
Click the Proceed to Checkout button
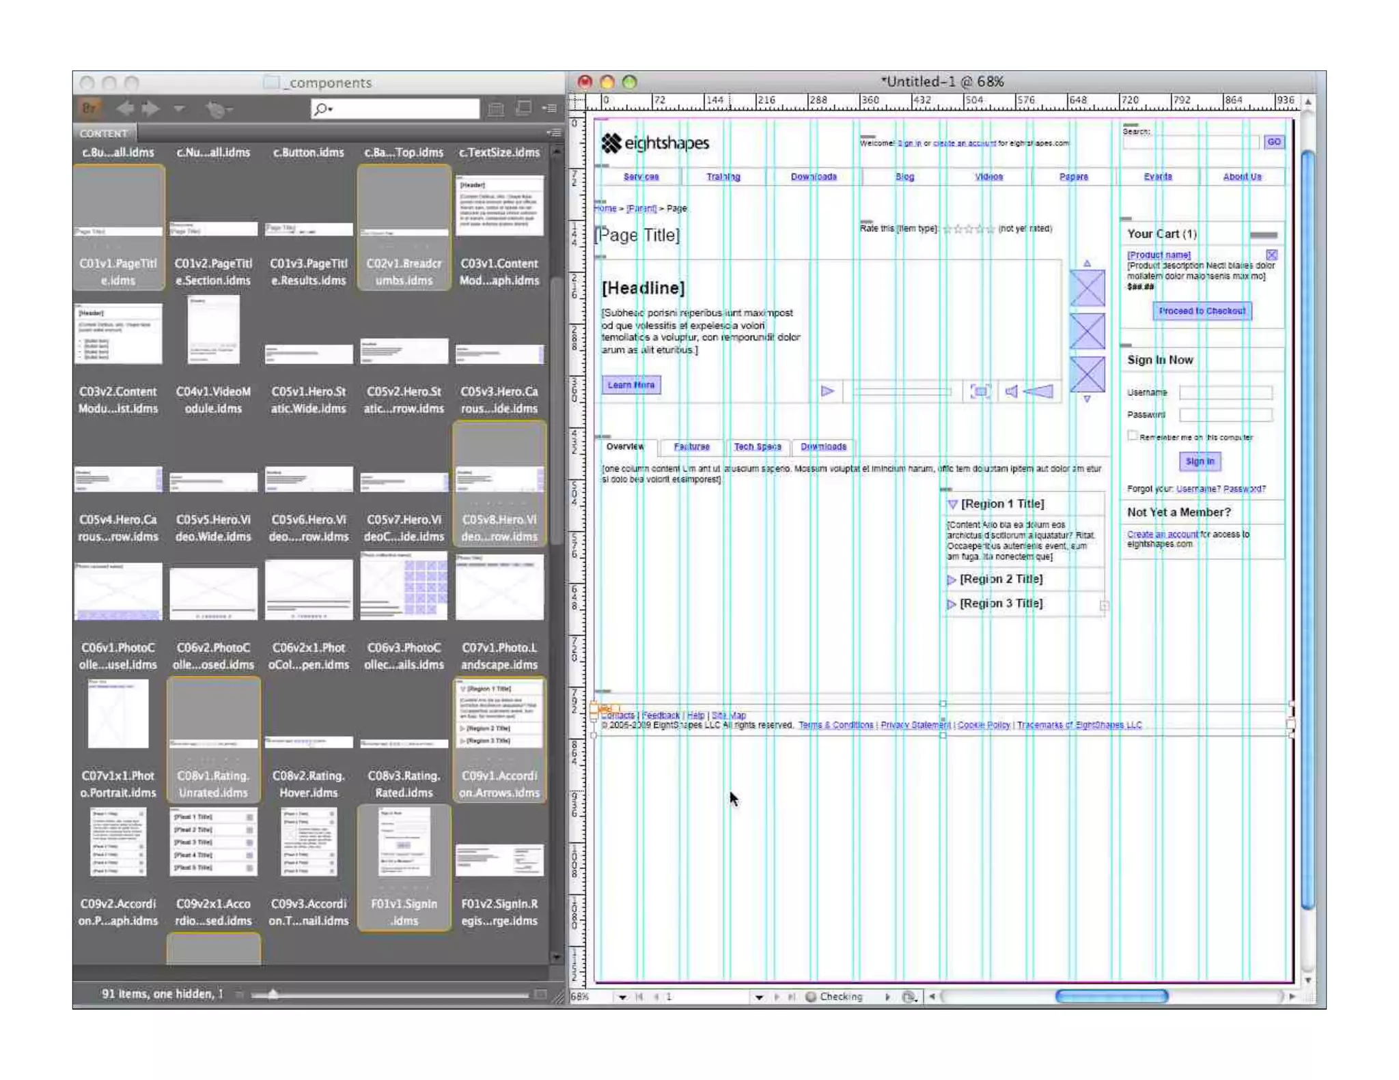pyautogui.click(x=1202, y=311)
